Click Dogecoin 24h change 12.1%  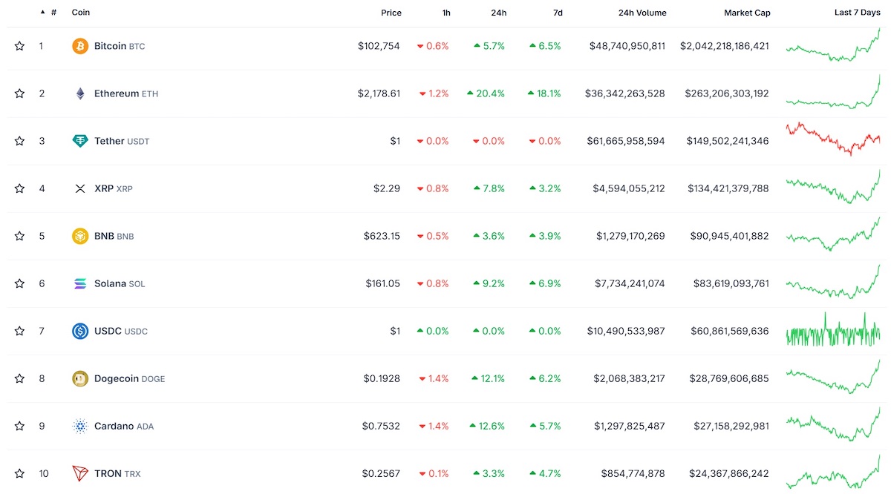click(x=487, y=378)
